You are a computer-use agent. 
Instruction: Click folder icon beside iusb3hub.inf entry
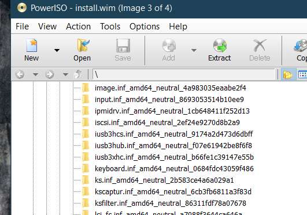pos(86,145)
